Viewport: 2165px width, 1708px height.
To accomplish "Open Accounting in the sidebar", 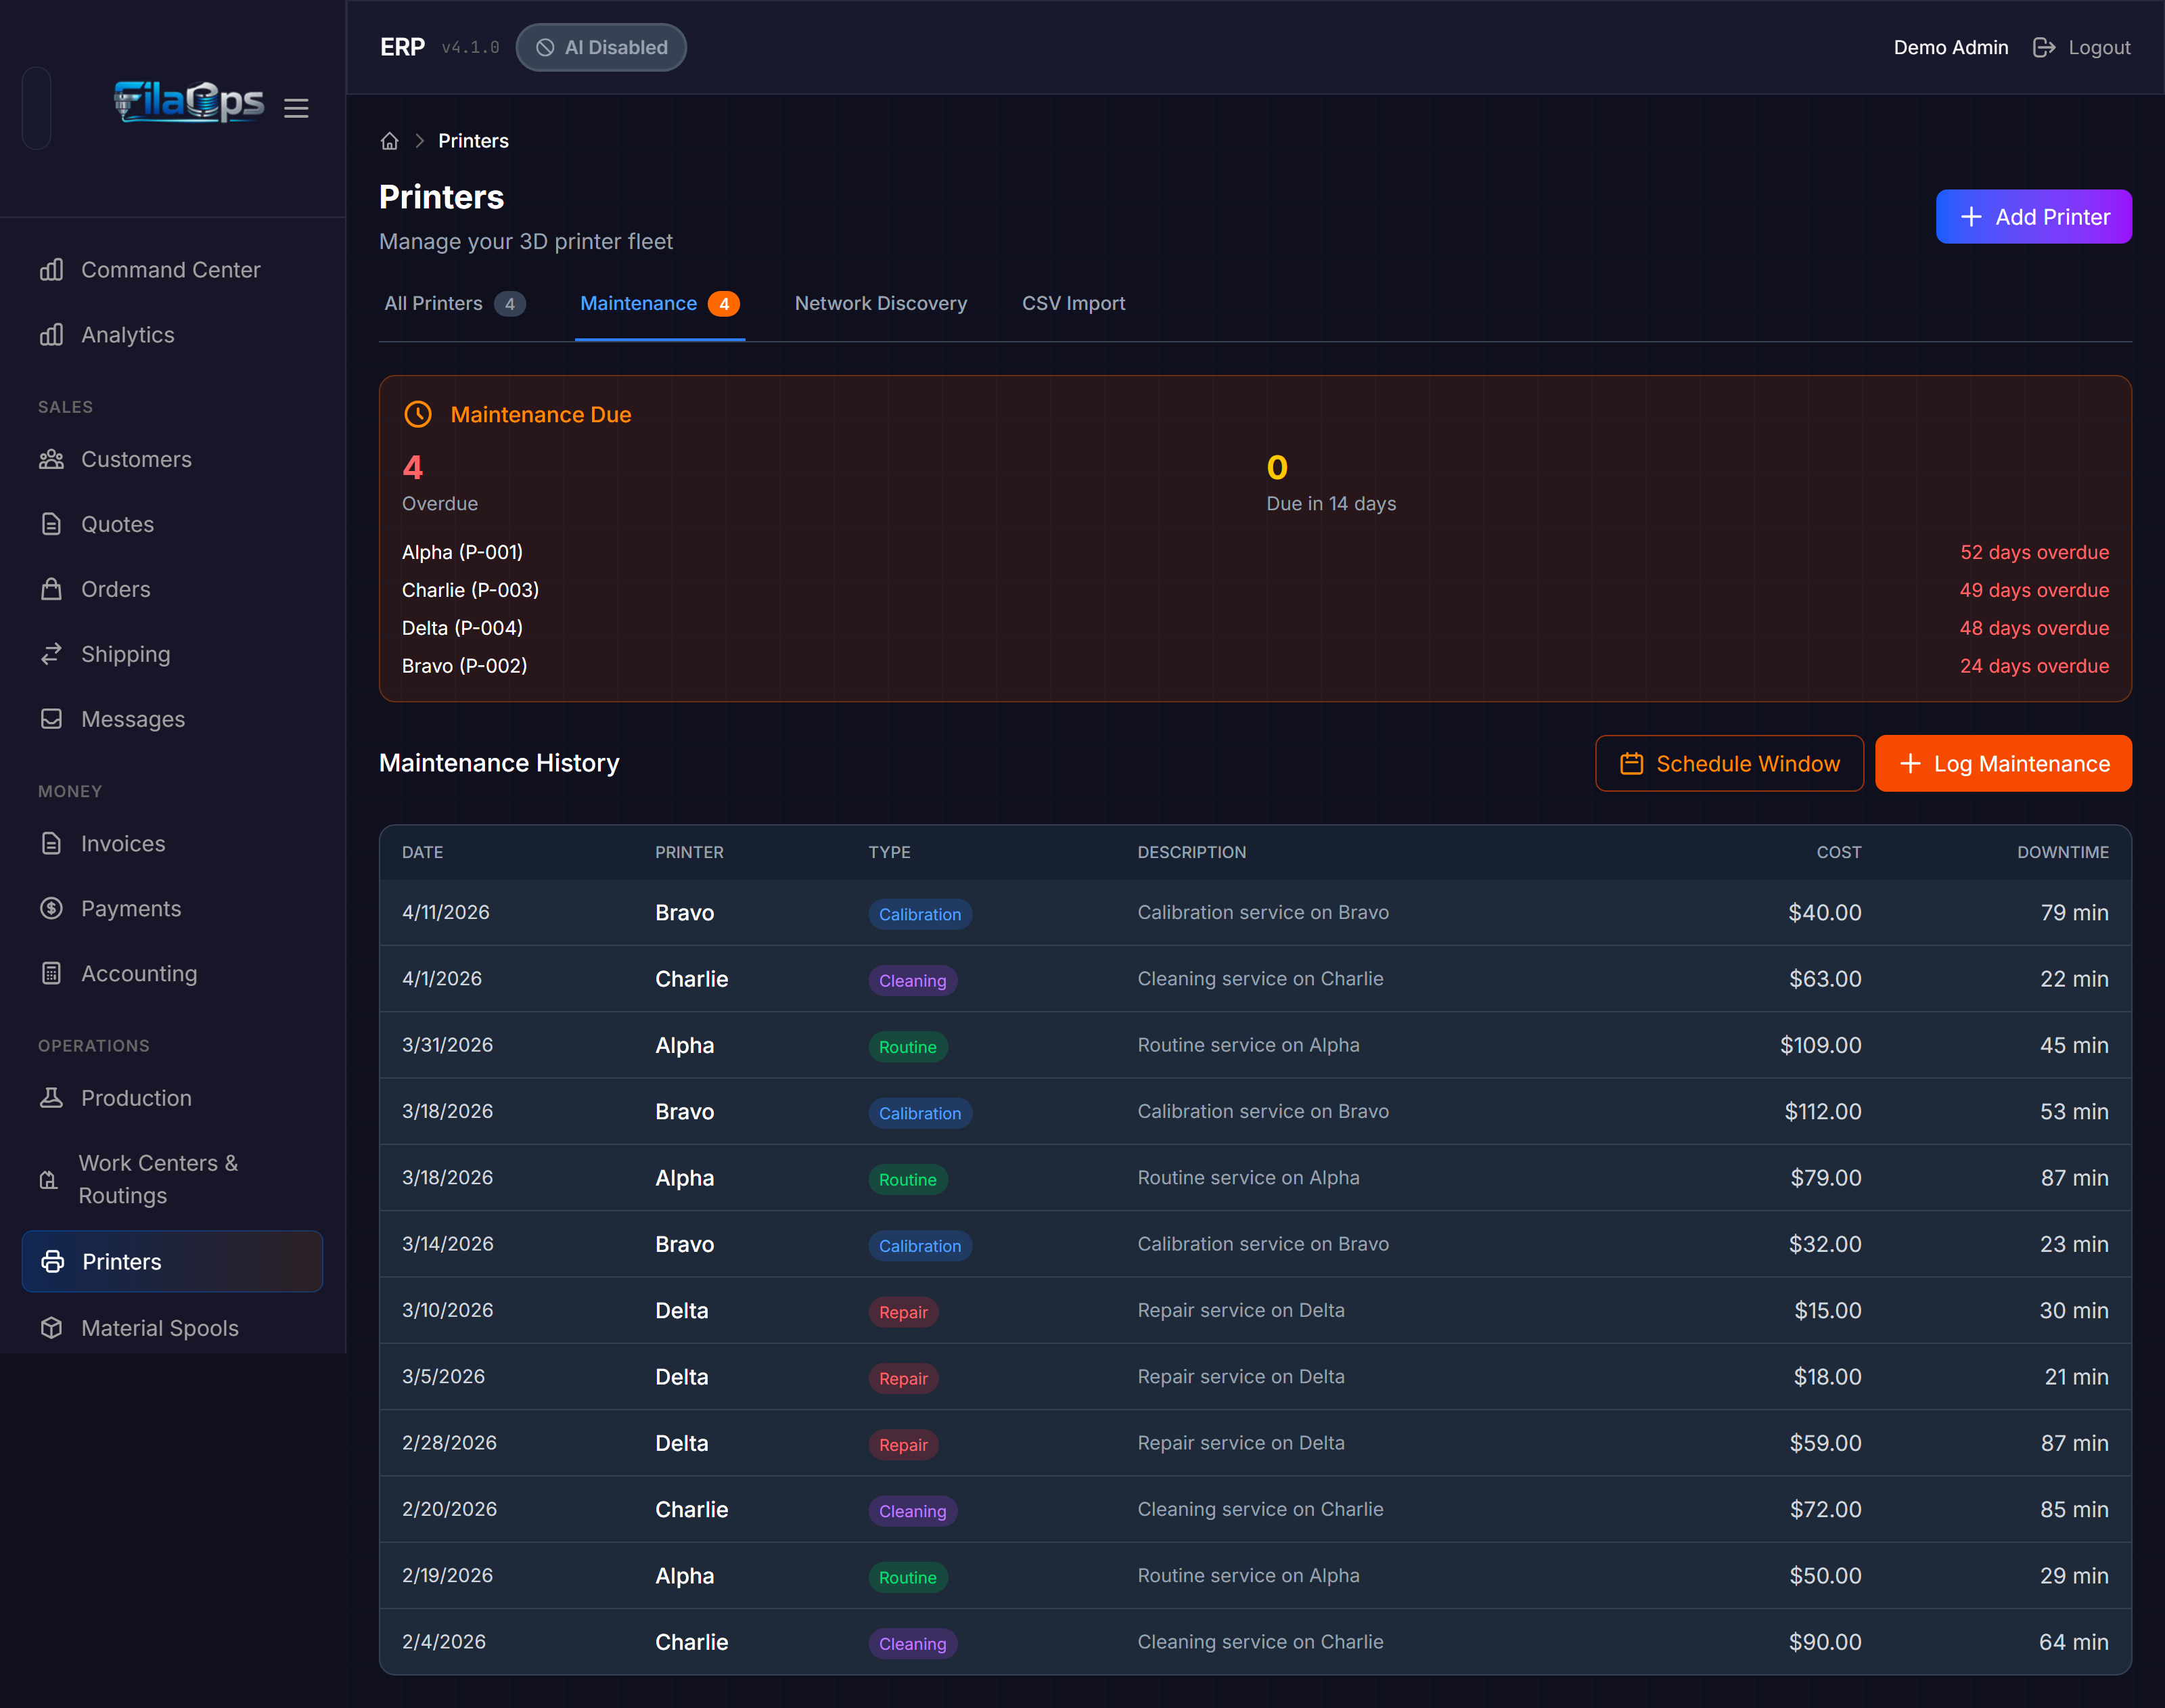I will (172, 973).
